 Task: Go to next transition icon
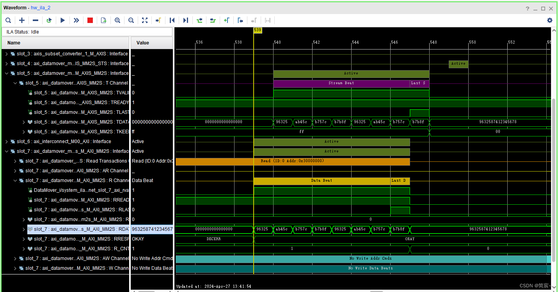(x=213, y=20)
